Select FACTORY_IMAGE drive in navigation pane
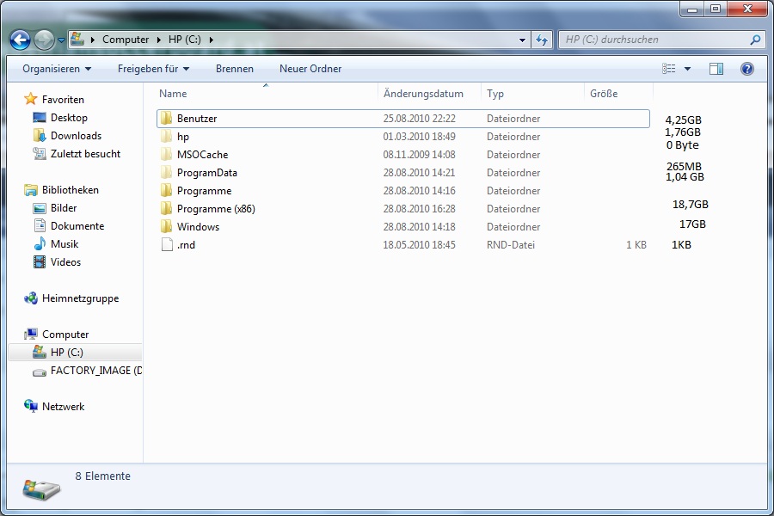 click(95, 371)
